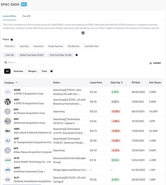Sort by Daily Chg. % header
Image resolution: width=166 pixels, height=185 pixels.
[117, 83]
